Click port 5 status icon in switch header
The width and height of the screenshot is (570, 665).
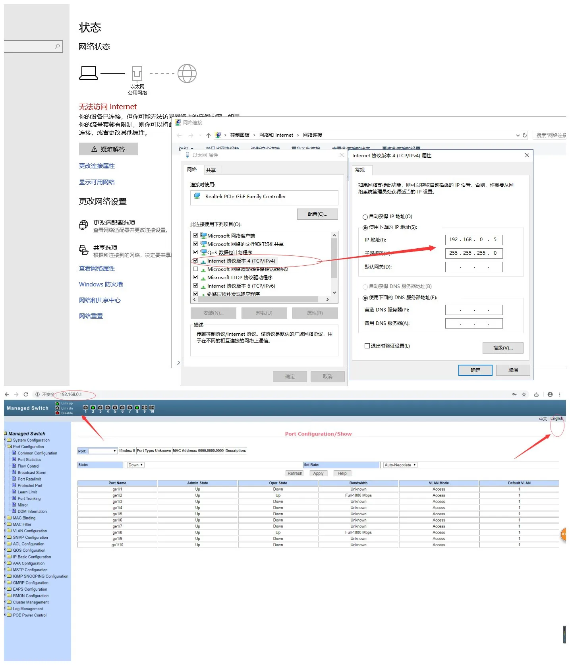(115, 408)
